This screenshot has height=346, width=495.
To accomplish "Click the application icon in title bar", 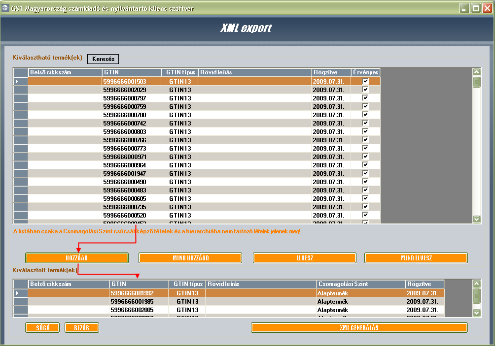I will [5, 8].
